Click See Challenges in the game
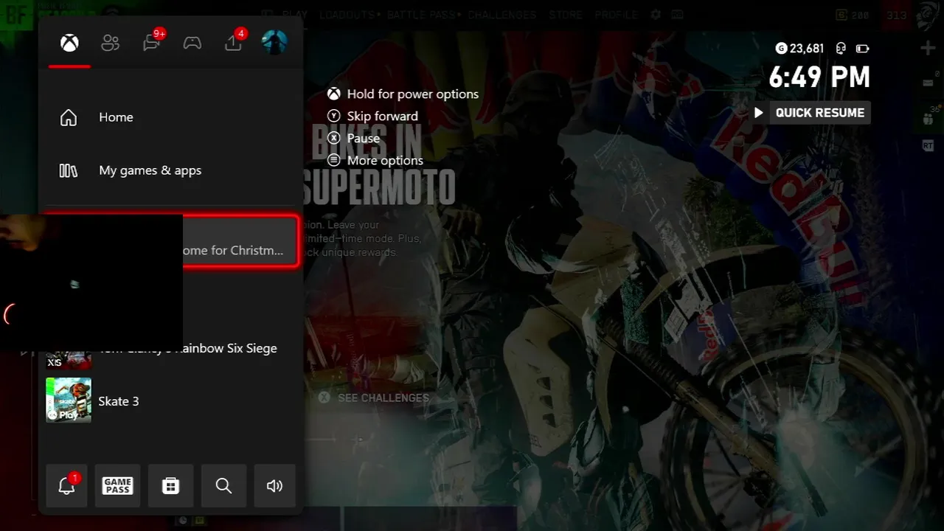The height and width of the screenshot is (531, 944). (x=375, y=398)
